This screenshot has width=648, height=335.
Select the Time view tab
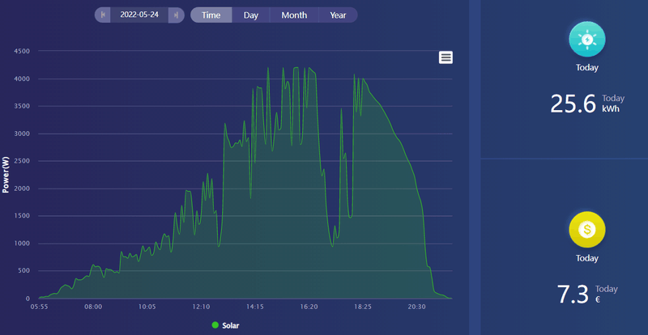point(211,15)
